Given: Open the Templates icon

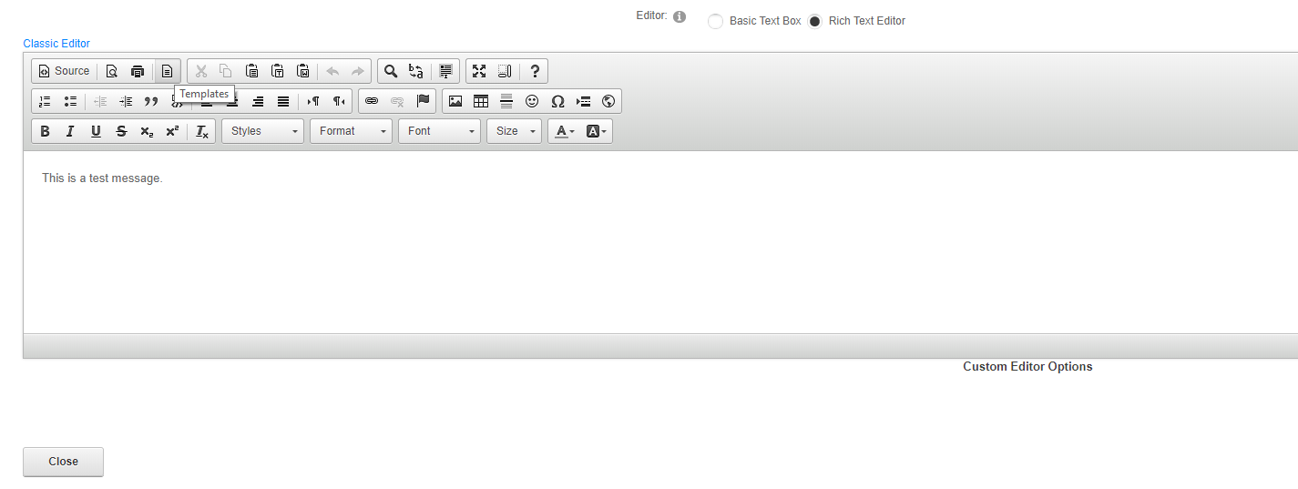Looking at the screenshot, I should pyautogui.click(x=167, y=71).
